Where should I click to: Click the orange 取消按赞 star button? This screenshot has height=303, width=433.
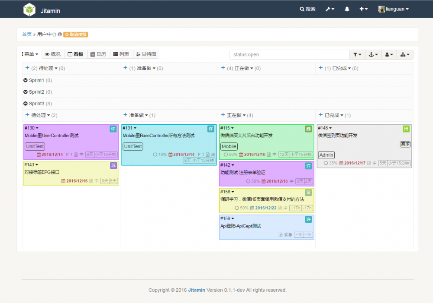pos(76,35)
